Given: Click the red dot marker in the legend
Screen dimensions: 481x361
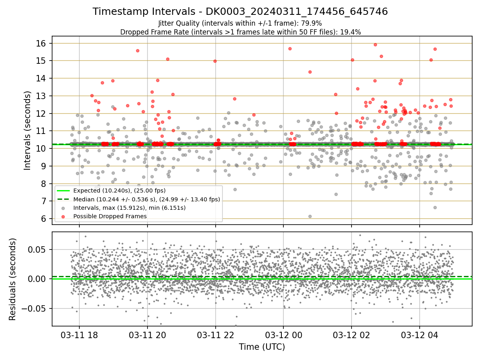Looking at the screenshot, I should tap(63, 217).
